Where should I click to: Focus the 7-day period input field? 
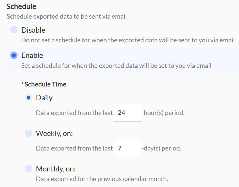click(x=128, y=148)
